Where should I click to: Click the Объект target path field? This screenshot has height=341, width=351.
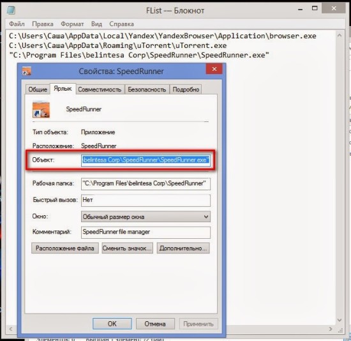point(146,160)
